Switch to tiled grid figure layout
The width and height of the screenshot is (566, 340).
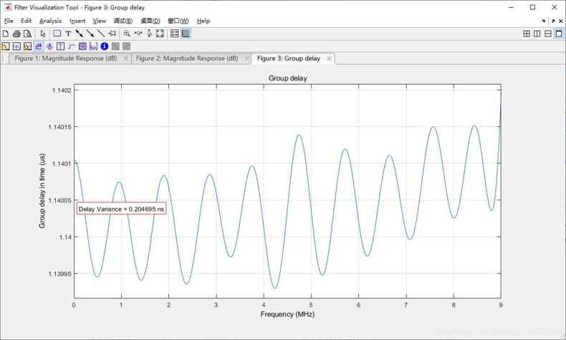pyautogui.click(x=527, y=34)
